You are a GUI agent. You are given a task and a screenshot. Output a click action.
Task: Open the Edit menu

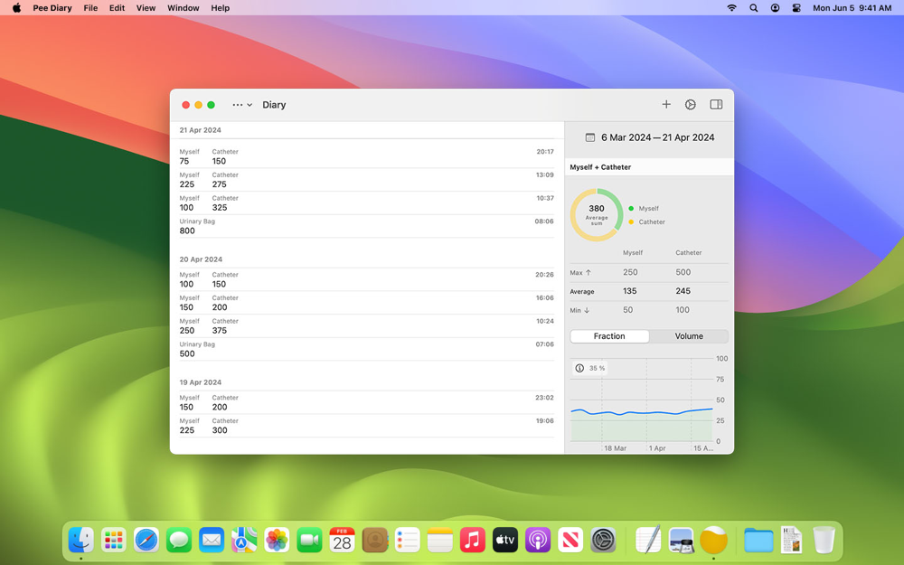(117, 8)
